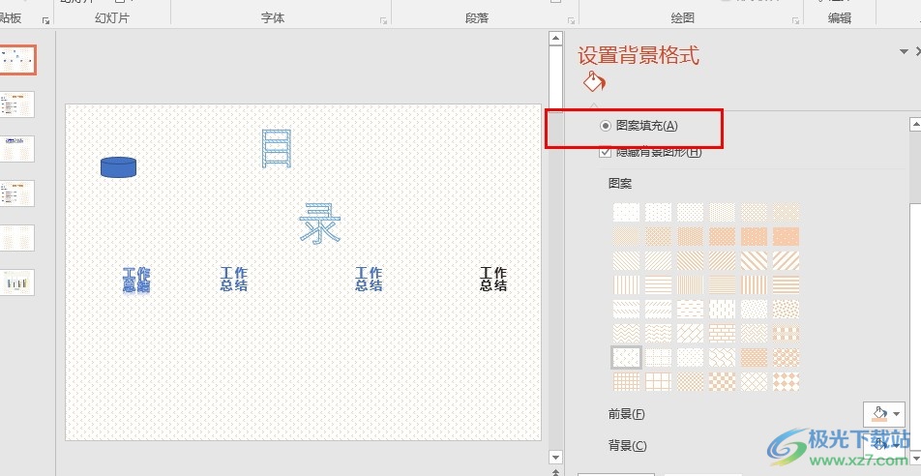The width and height of the screenshot is (921, 476).
Task: Select the first slide thumbnail
Action: [x=17, y=60]
